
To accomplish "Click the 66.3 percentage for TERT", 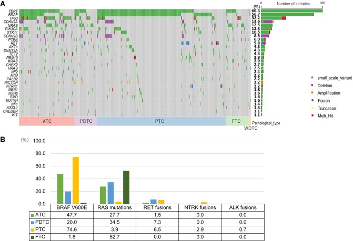I will 256,11.
